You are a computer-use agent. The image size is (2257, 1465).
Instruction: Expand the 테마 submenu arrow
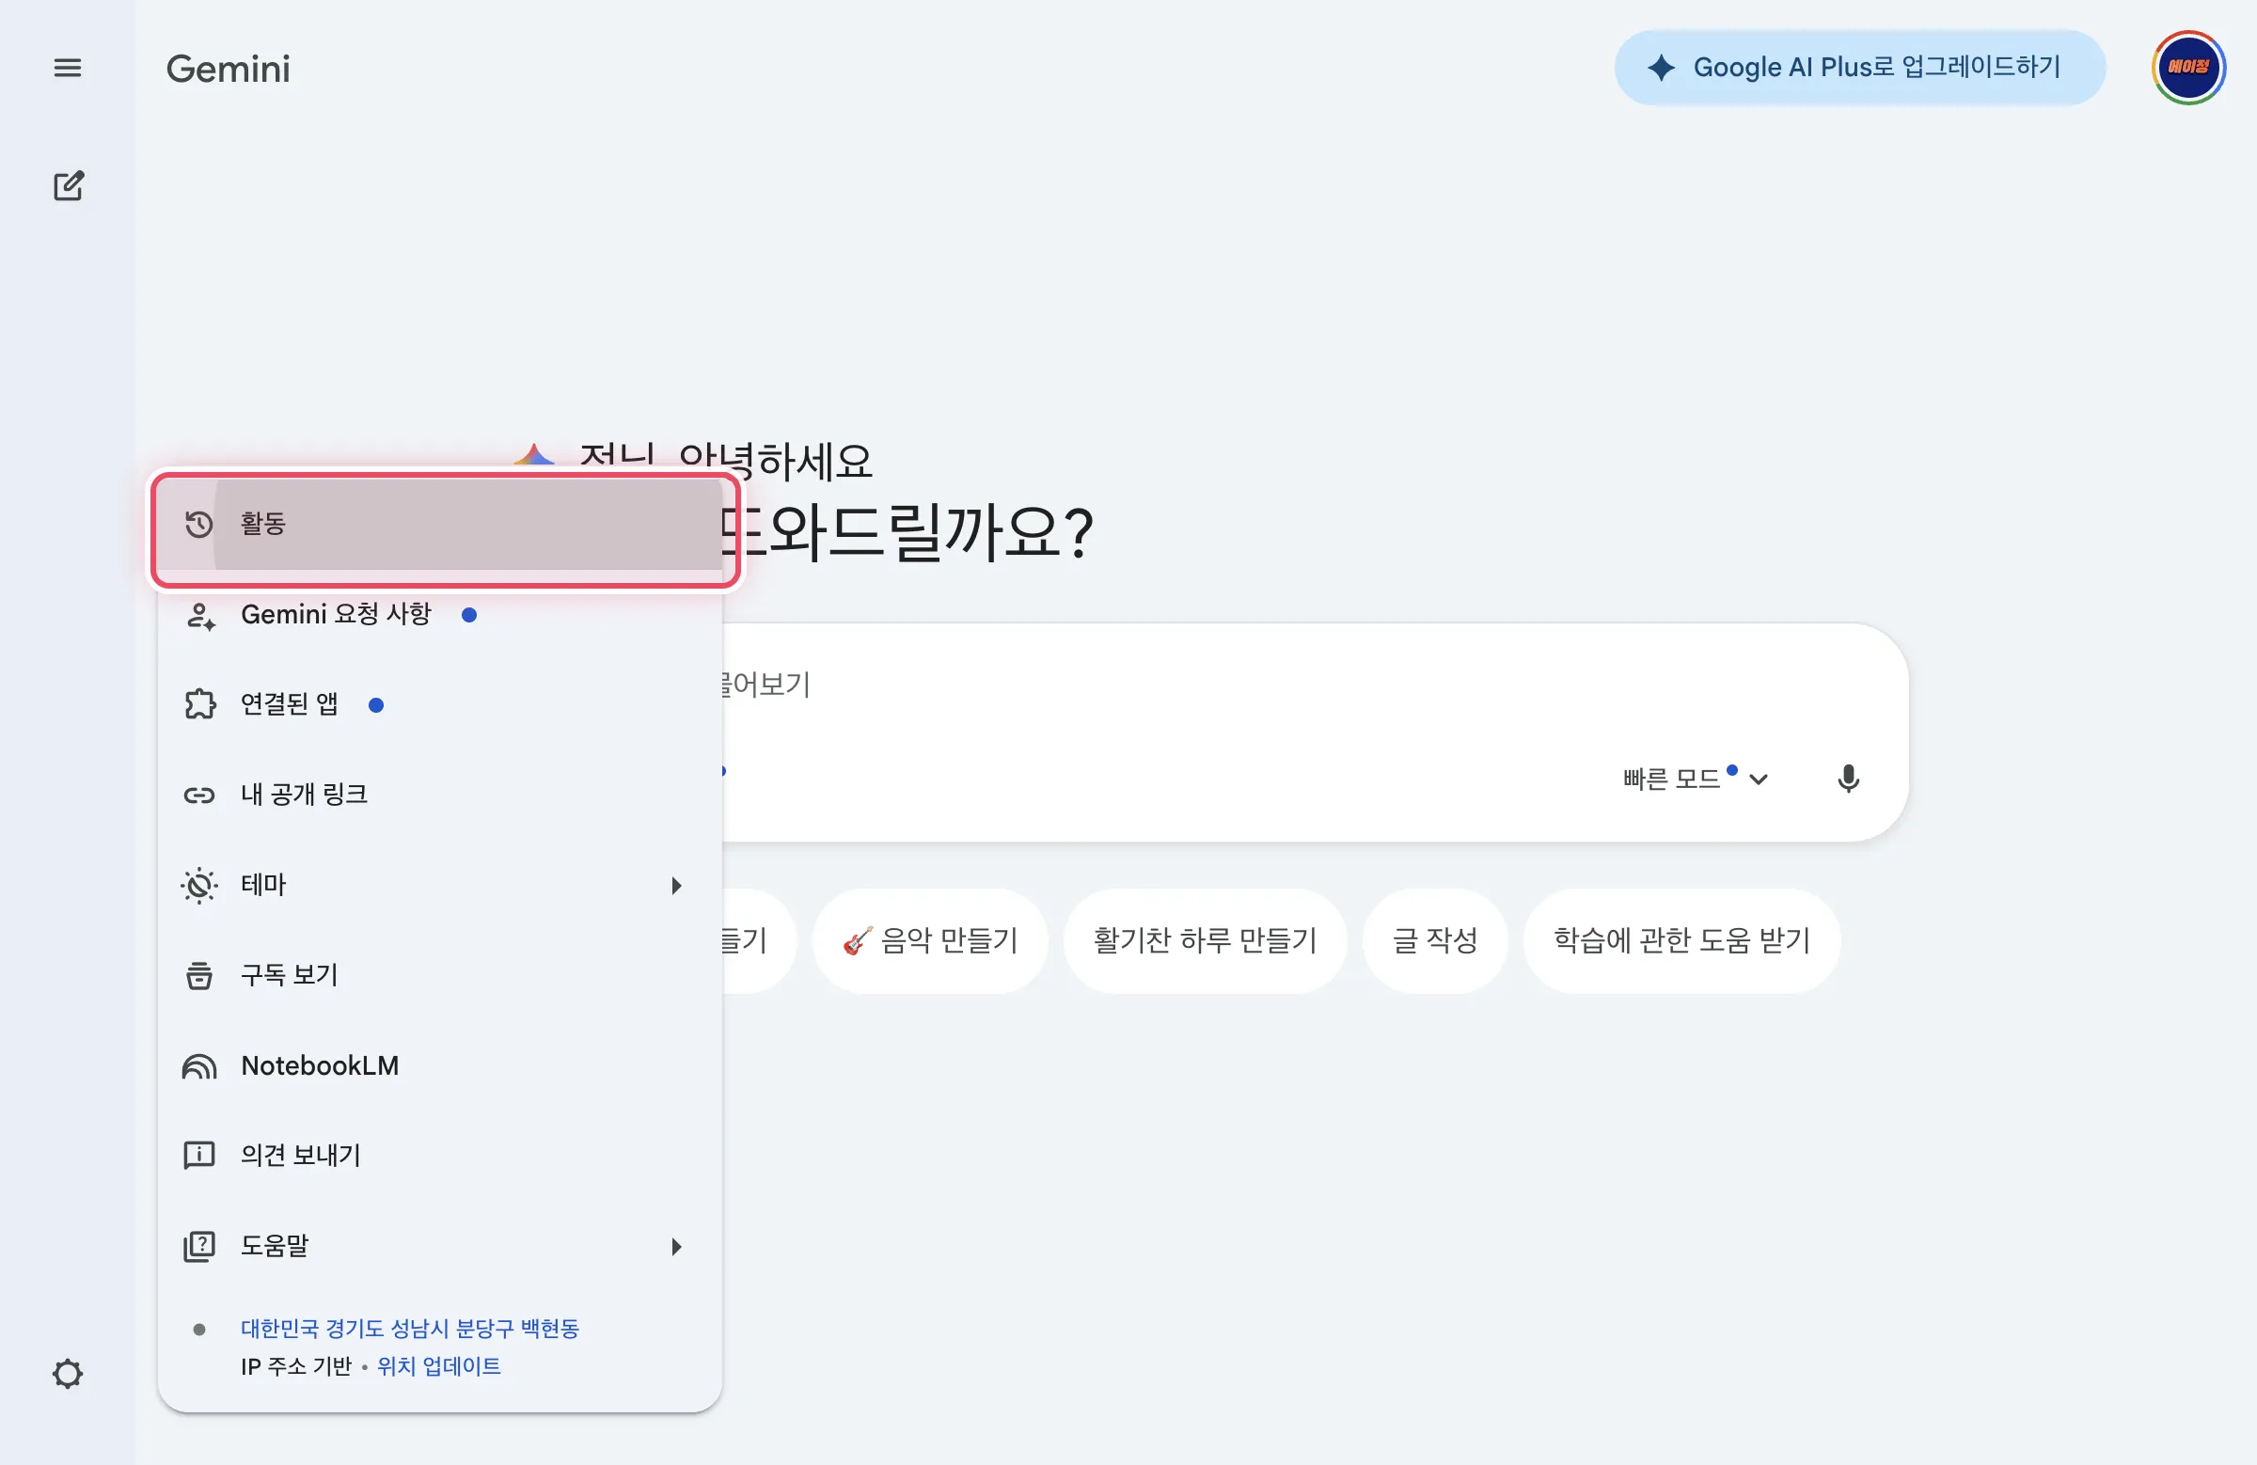(676, 886)
